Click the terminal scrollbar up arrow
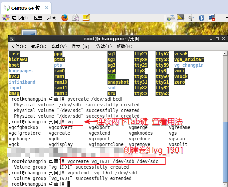Viewport: 228px width, 187px height. tap(225, 53)
